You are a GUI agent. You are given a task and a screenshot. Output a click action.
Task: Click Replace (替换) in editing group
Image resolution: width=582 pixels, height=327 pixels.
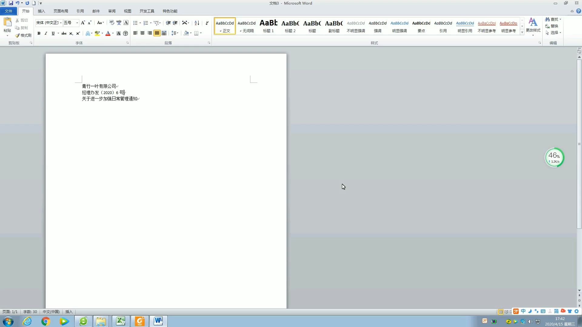552,26
